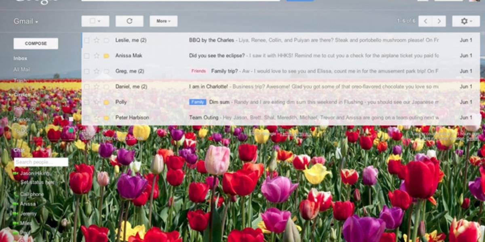Select the Greg, me email checkbox
Screen dimensions: 485x242
(x=86, y=71)
